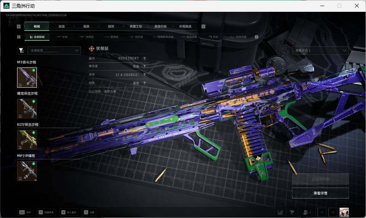Select the 全部枪械 all-firearms sub-tab
The width and height of the screenshot is (366, 218).
click(x=37, y=37)
